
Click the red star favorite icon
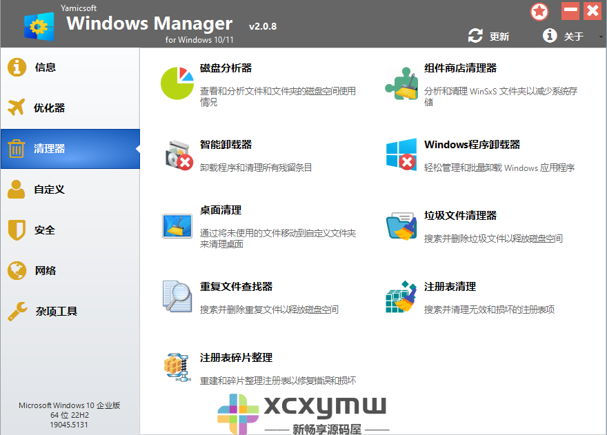(539, 12)
